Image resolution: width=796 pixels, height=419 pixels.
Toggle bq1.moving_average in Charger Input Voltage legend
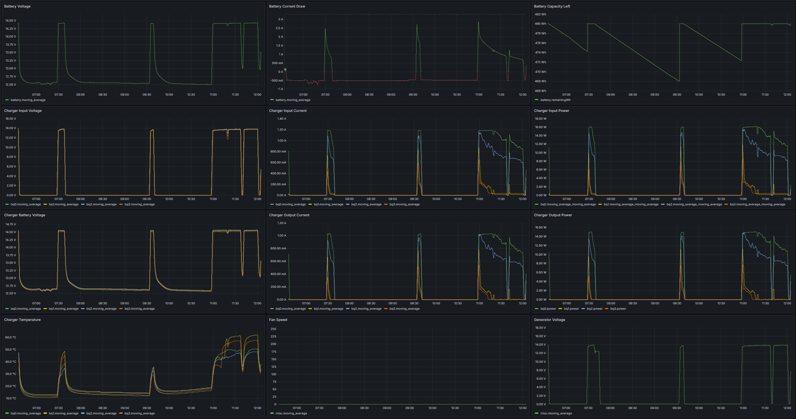tap(63, 204)
